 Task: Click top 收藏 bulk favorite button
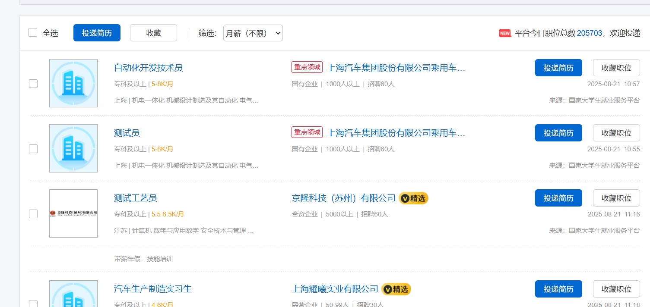point(153,33)
